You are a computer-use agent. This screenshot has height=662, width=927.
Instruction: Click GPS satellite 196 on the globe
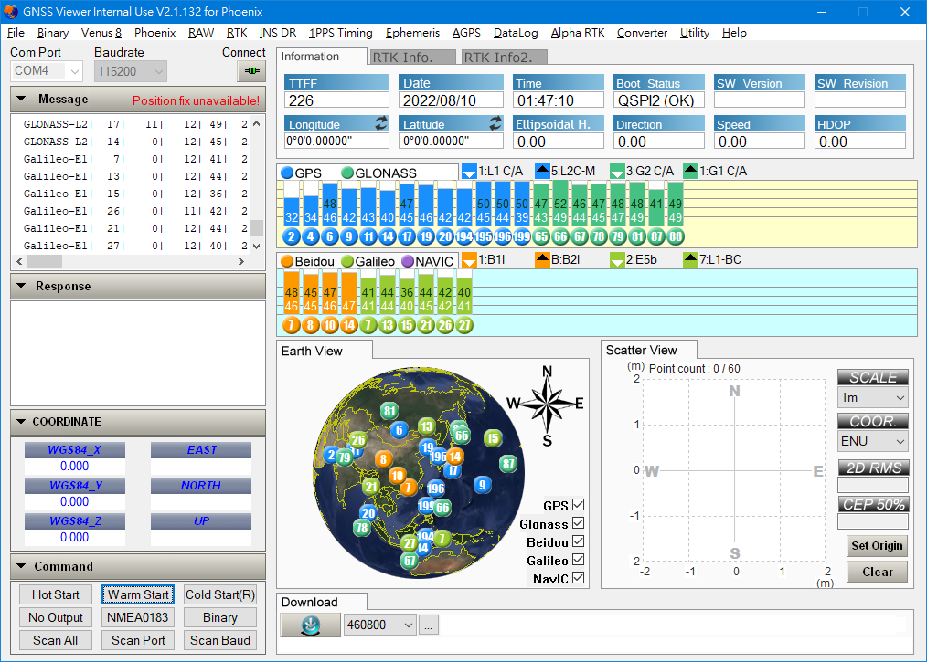click(x=436, y=489)
